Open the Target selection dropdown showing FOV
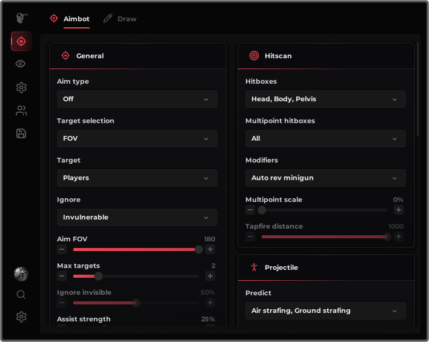Viewport: 429px width, 342px height. [137, 138]
